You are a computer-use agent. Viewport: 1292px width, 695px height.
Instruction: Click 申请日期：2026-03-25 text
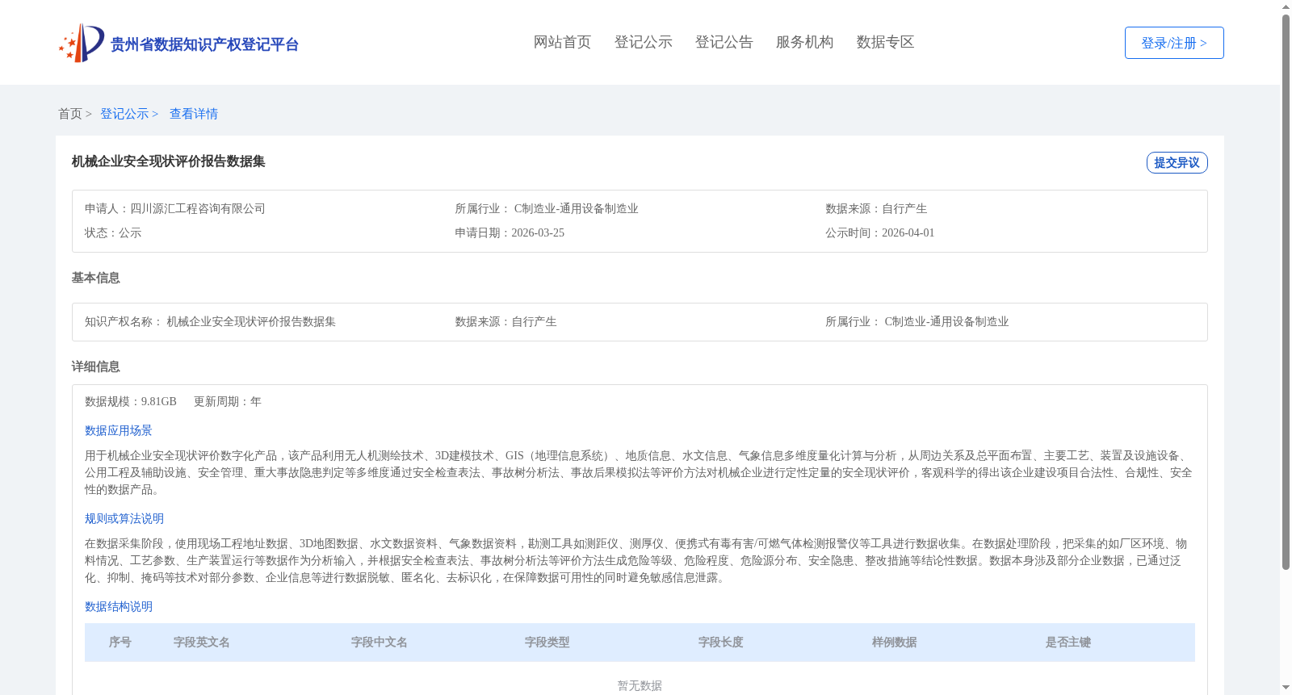(510, 232)
